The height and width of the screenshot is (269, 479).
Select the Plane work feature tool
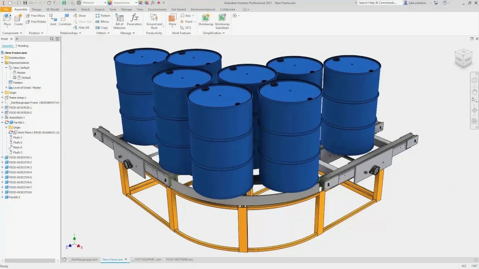(173, 20)
